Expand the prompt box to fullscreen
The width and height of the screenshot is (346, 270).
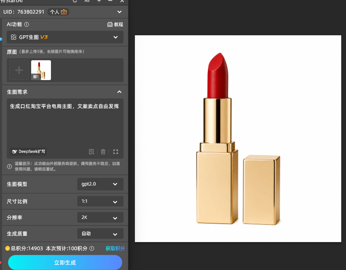(x=115, y=152)
